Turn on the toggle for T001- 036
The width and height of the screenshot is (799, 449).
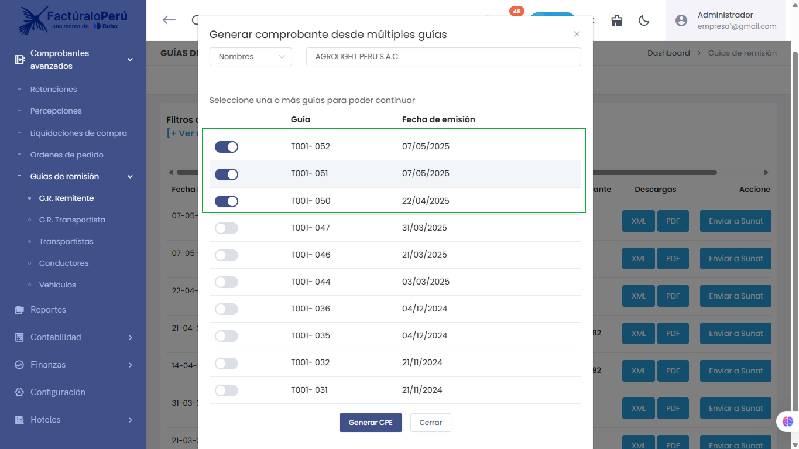(x=227, y=309)
